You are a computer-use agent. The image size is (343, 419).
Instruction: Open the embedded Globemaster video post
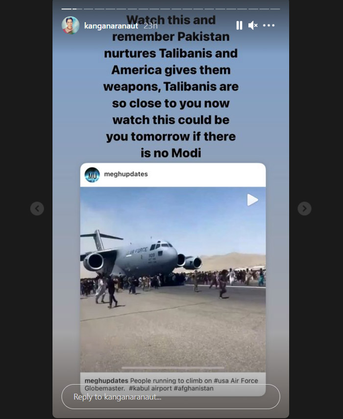click(173, 279)
